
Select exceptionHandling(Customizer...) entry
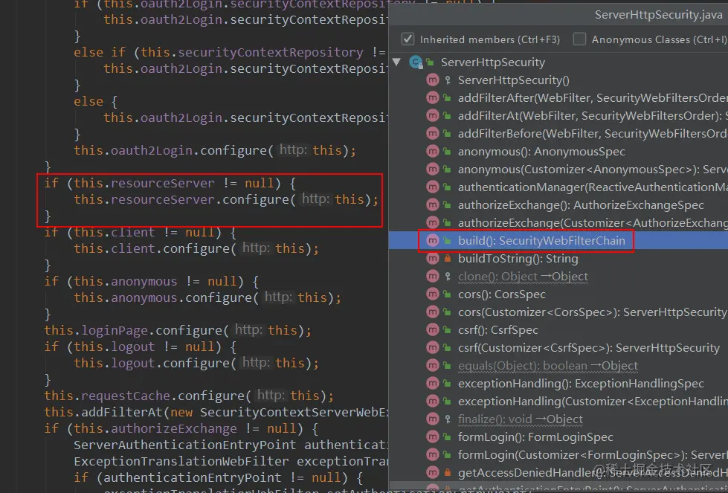pyautogui.click(x=593, y=401)
